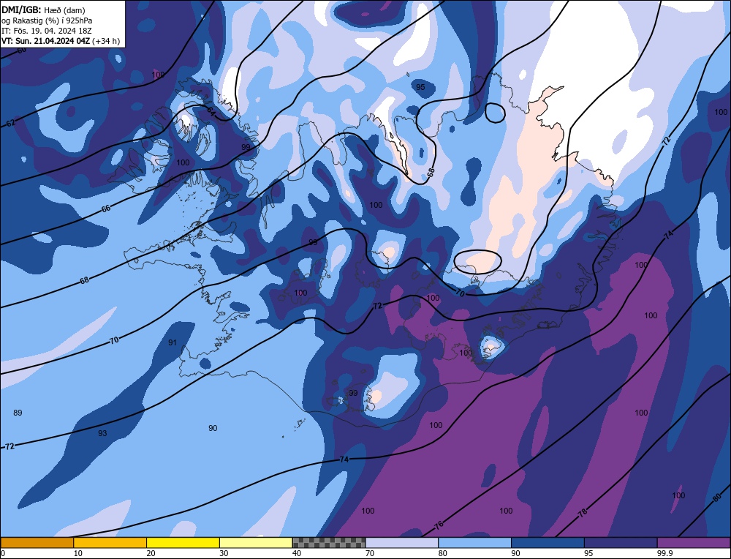Click the "10" legend scale label
Image resolution: width=731 pixels, height=559 pixels.
click(x=78, y=553)
